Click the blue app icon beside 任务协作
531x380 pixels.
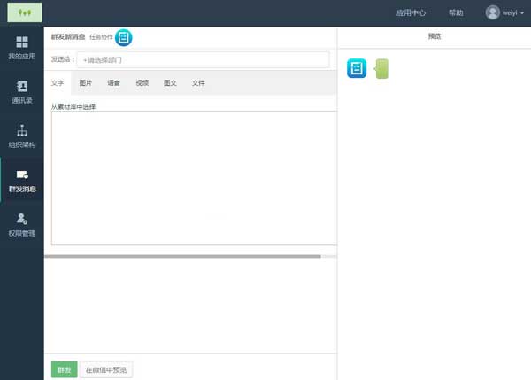[124, 37]
